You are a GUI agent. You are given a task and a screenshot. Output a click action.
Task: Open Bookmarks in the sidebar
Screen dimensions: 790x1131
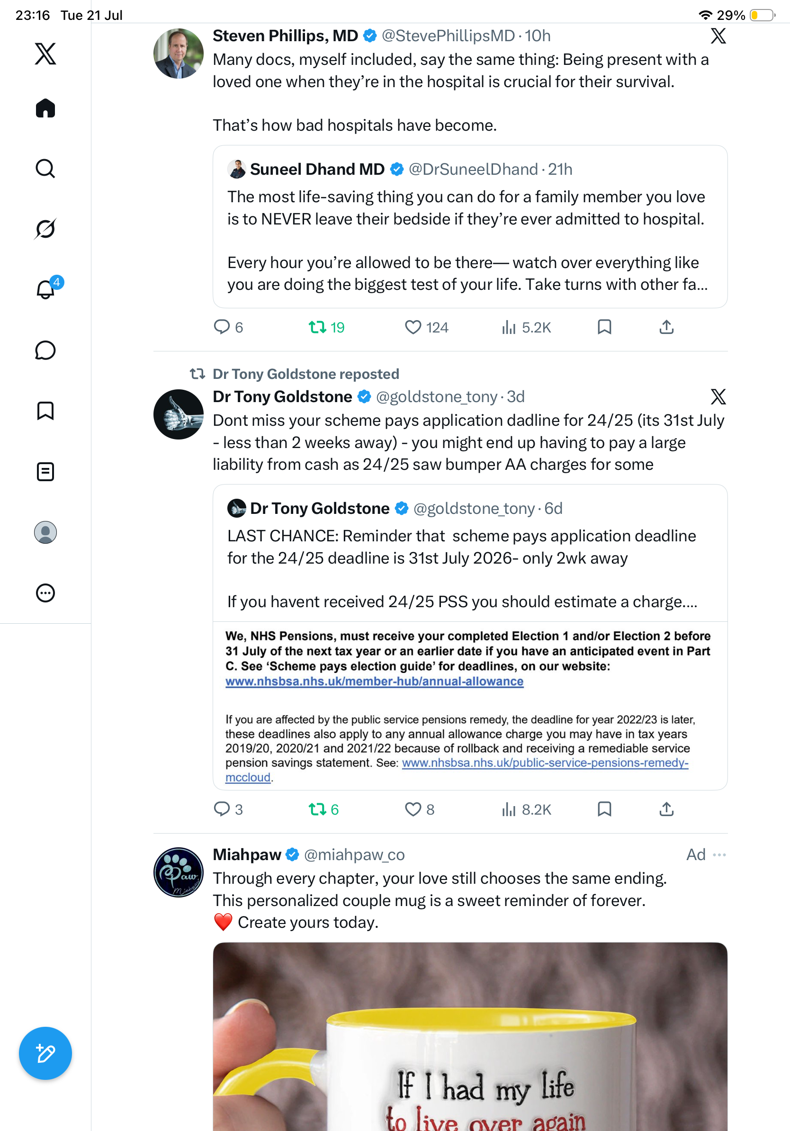click(x=45, y=410)
